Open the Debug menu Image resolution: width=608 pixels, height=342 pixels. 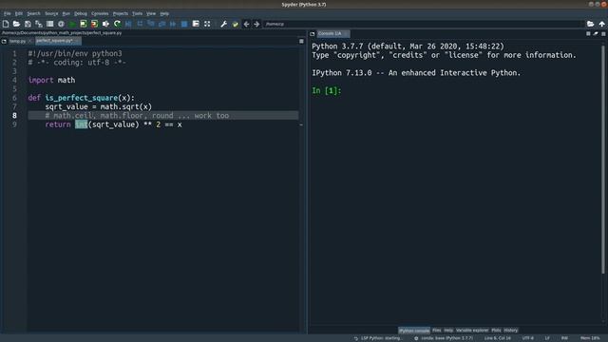coord(81,13)
